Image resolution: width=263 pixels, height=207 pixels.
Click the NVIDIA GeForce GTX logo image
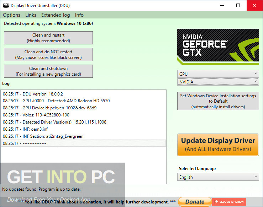click(218, 47)
